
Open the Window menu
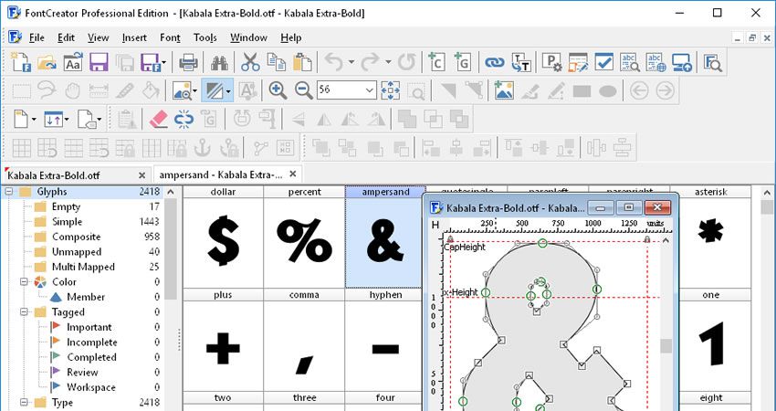coord(248,37)
